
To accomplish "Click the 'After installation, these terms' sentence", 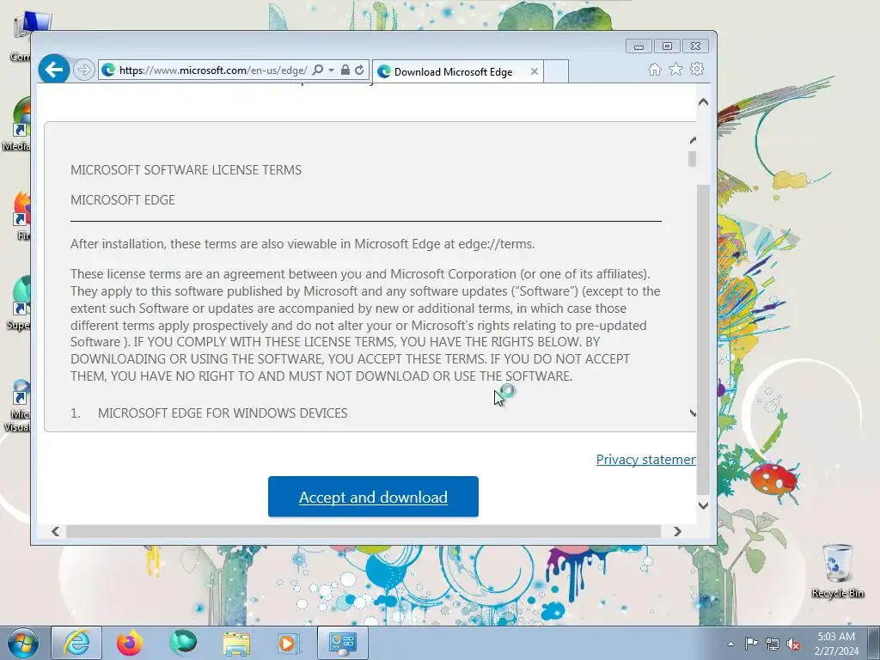I will tap(302, 244).
